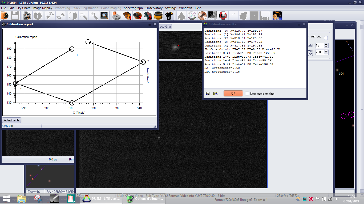Click the Adjustments button in Calibration report
This screenshot has width=364, height=204.
click(x=11, y=120)
